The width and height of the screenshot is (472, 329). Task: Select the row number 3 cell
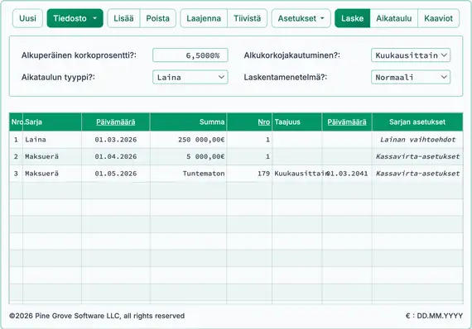16,174
